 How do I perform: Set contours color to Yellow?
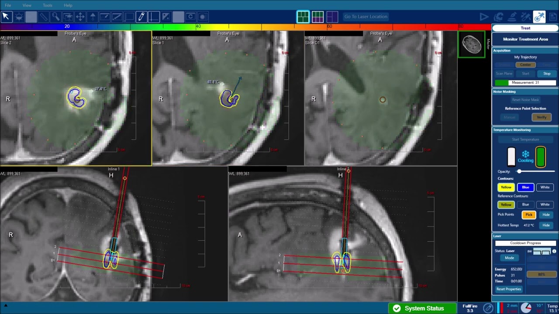tap(506, 187)
